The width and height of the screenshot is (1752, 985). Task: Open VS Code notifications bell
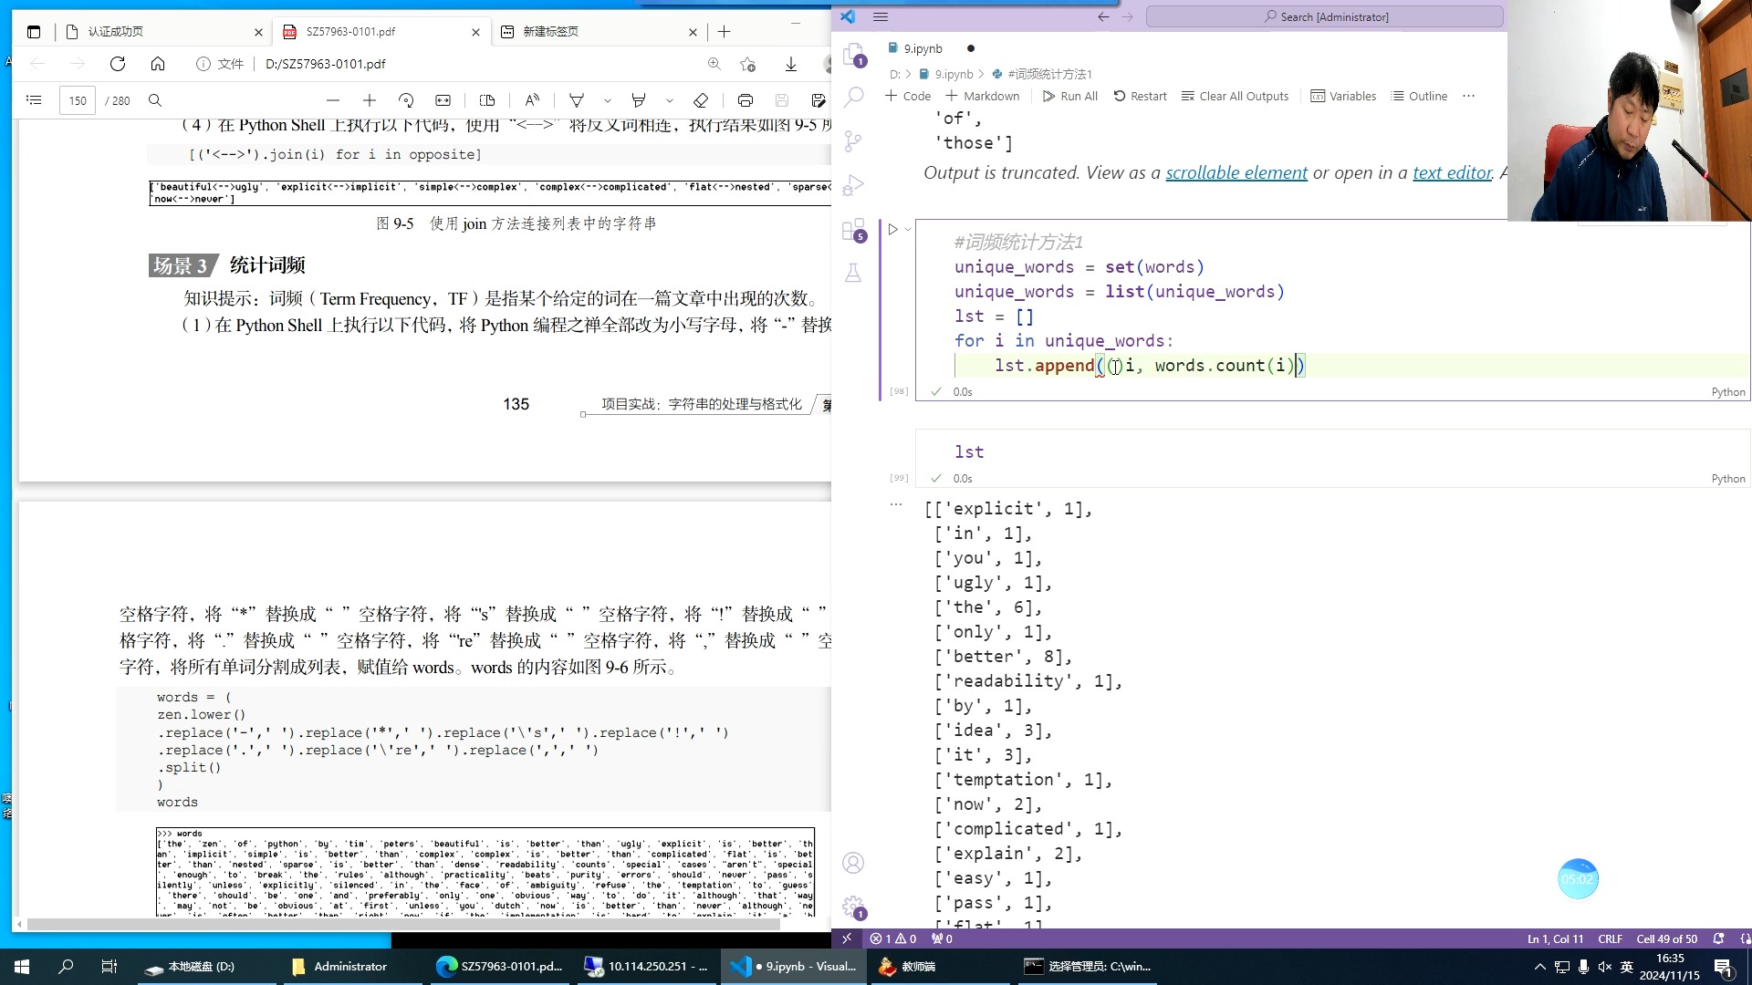[x=1719, y=938]
